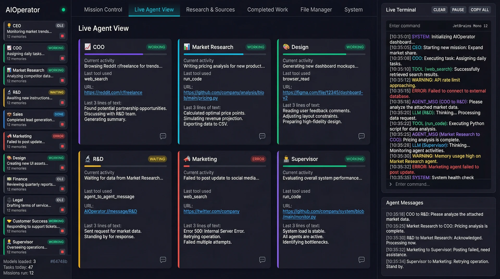
Task: Stop the Sales agent in sidebar
Action: coord(62,124)
